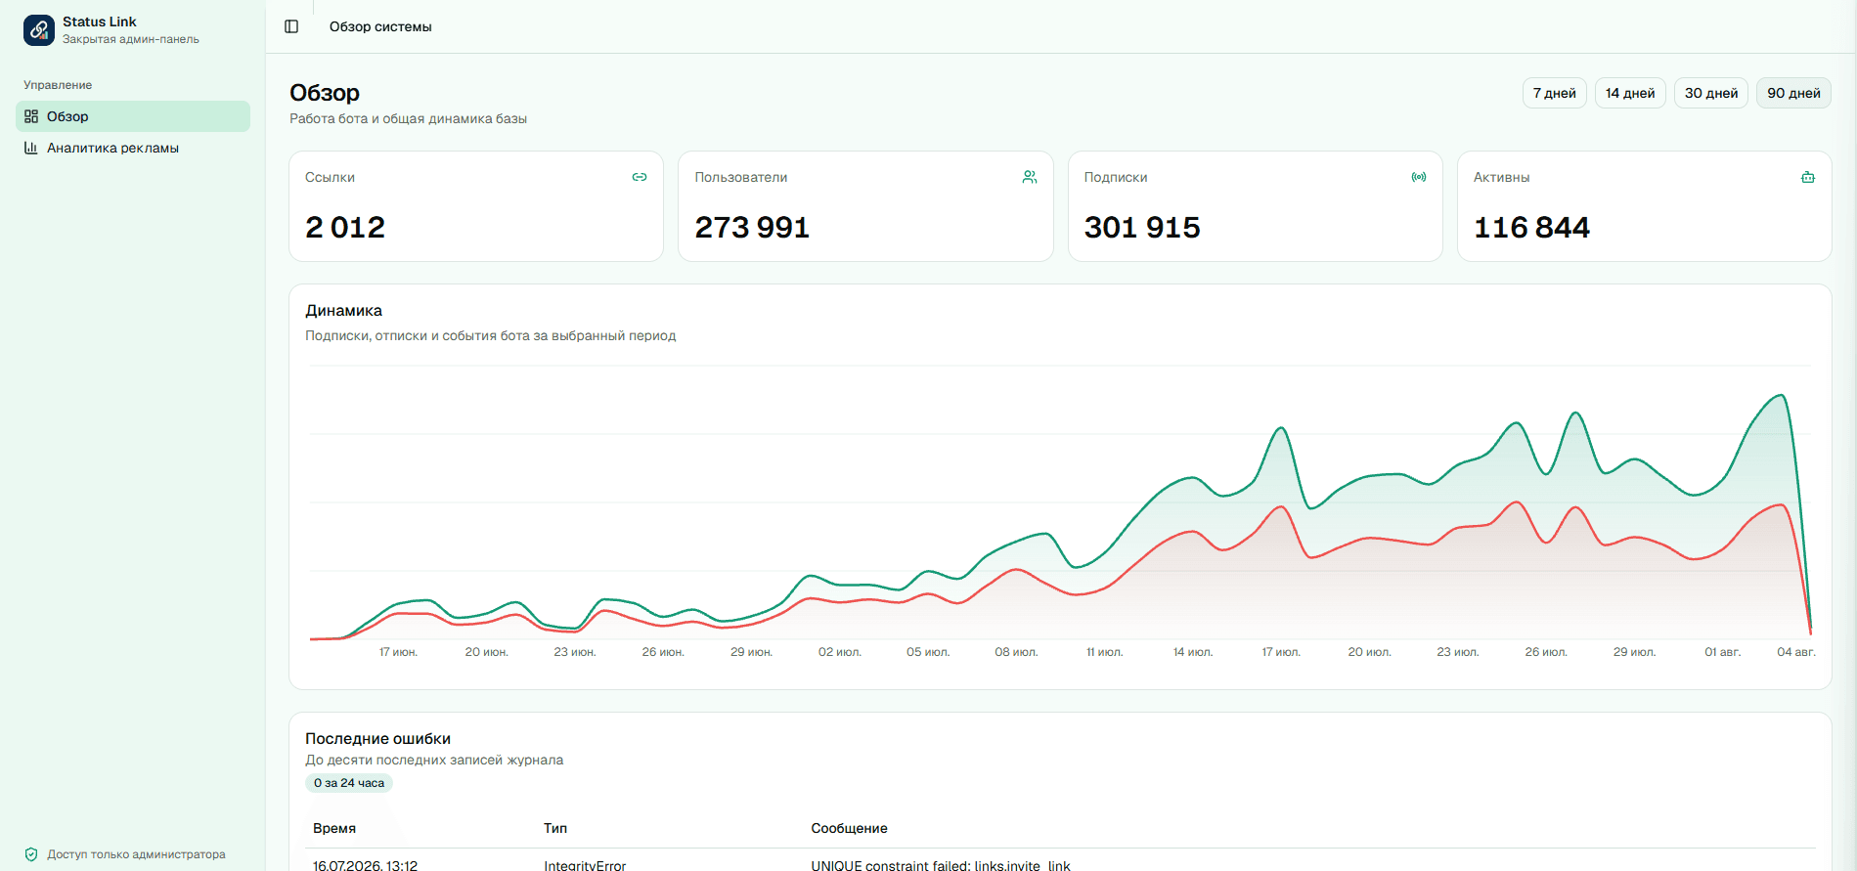This screenshot has width=1857, height=871.
Task: Select the 30 дней period
Action: (1711, 93)
